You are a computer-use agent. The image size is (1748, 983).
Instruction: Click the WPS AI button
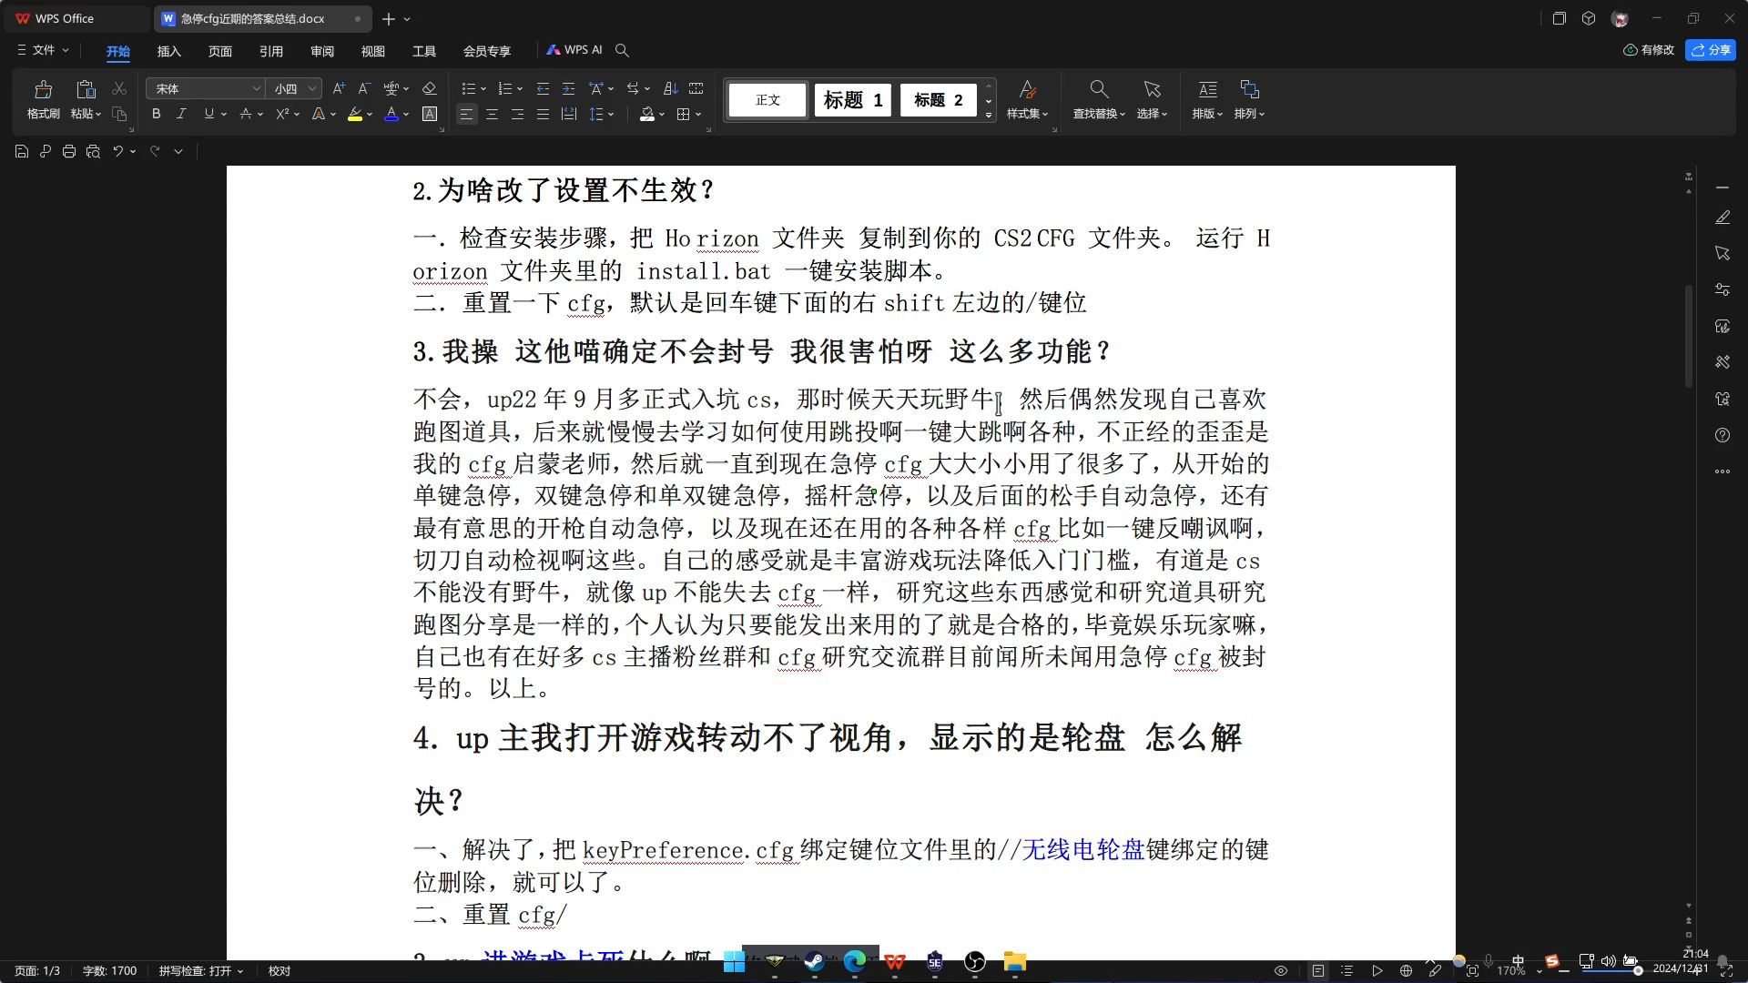[x=574, y=50]
